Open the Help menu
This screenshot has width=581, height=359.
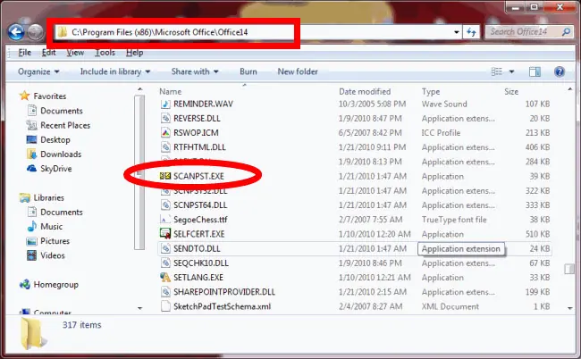tap(134, 53)
